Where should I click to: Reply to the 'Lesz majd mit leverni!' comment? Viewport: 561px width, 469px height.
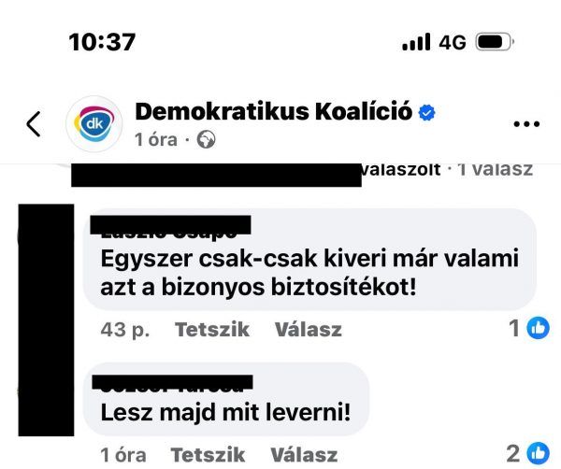click(x=304, y=455)
